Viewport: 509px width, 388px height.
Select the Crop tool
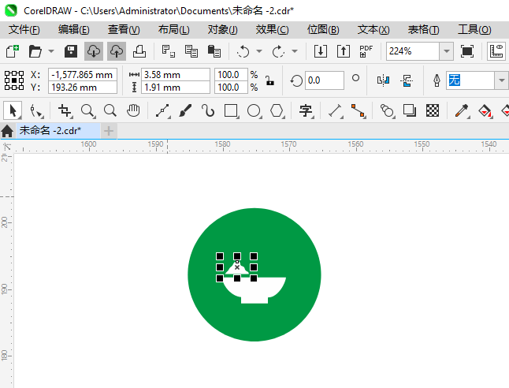65,110
